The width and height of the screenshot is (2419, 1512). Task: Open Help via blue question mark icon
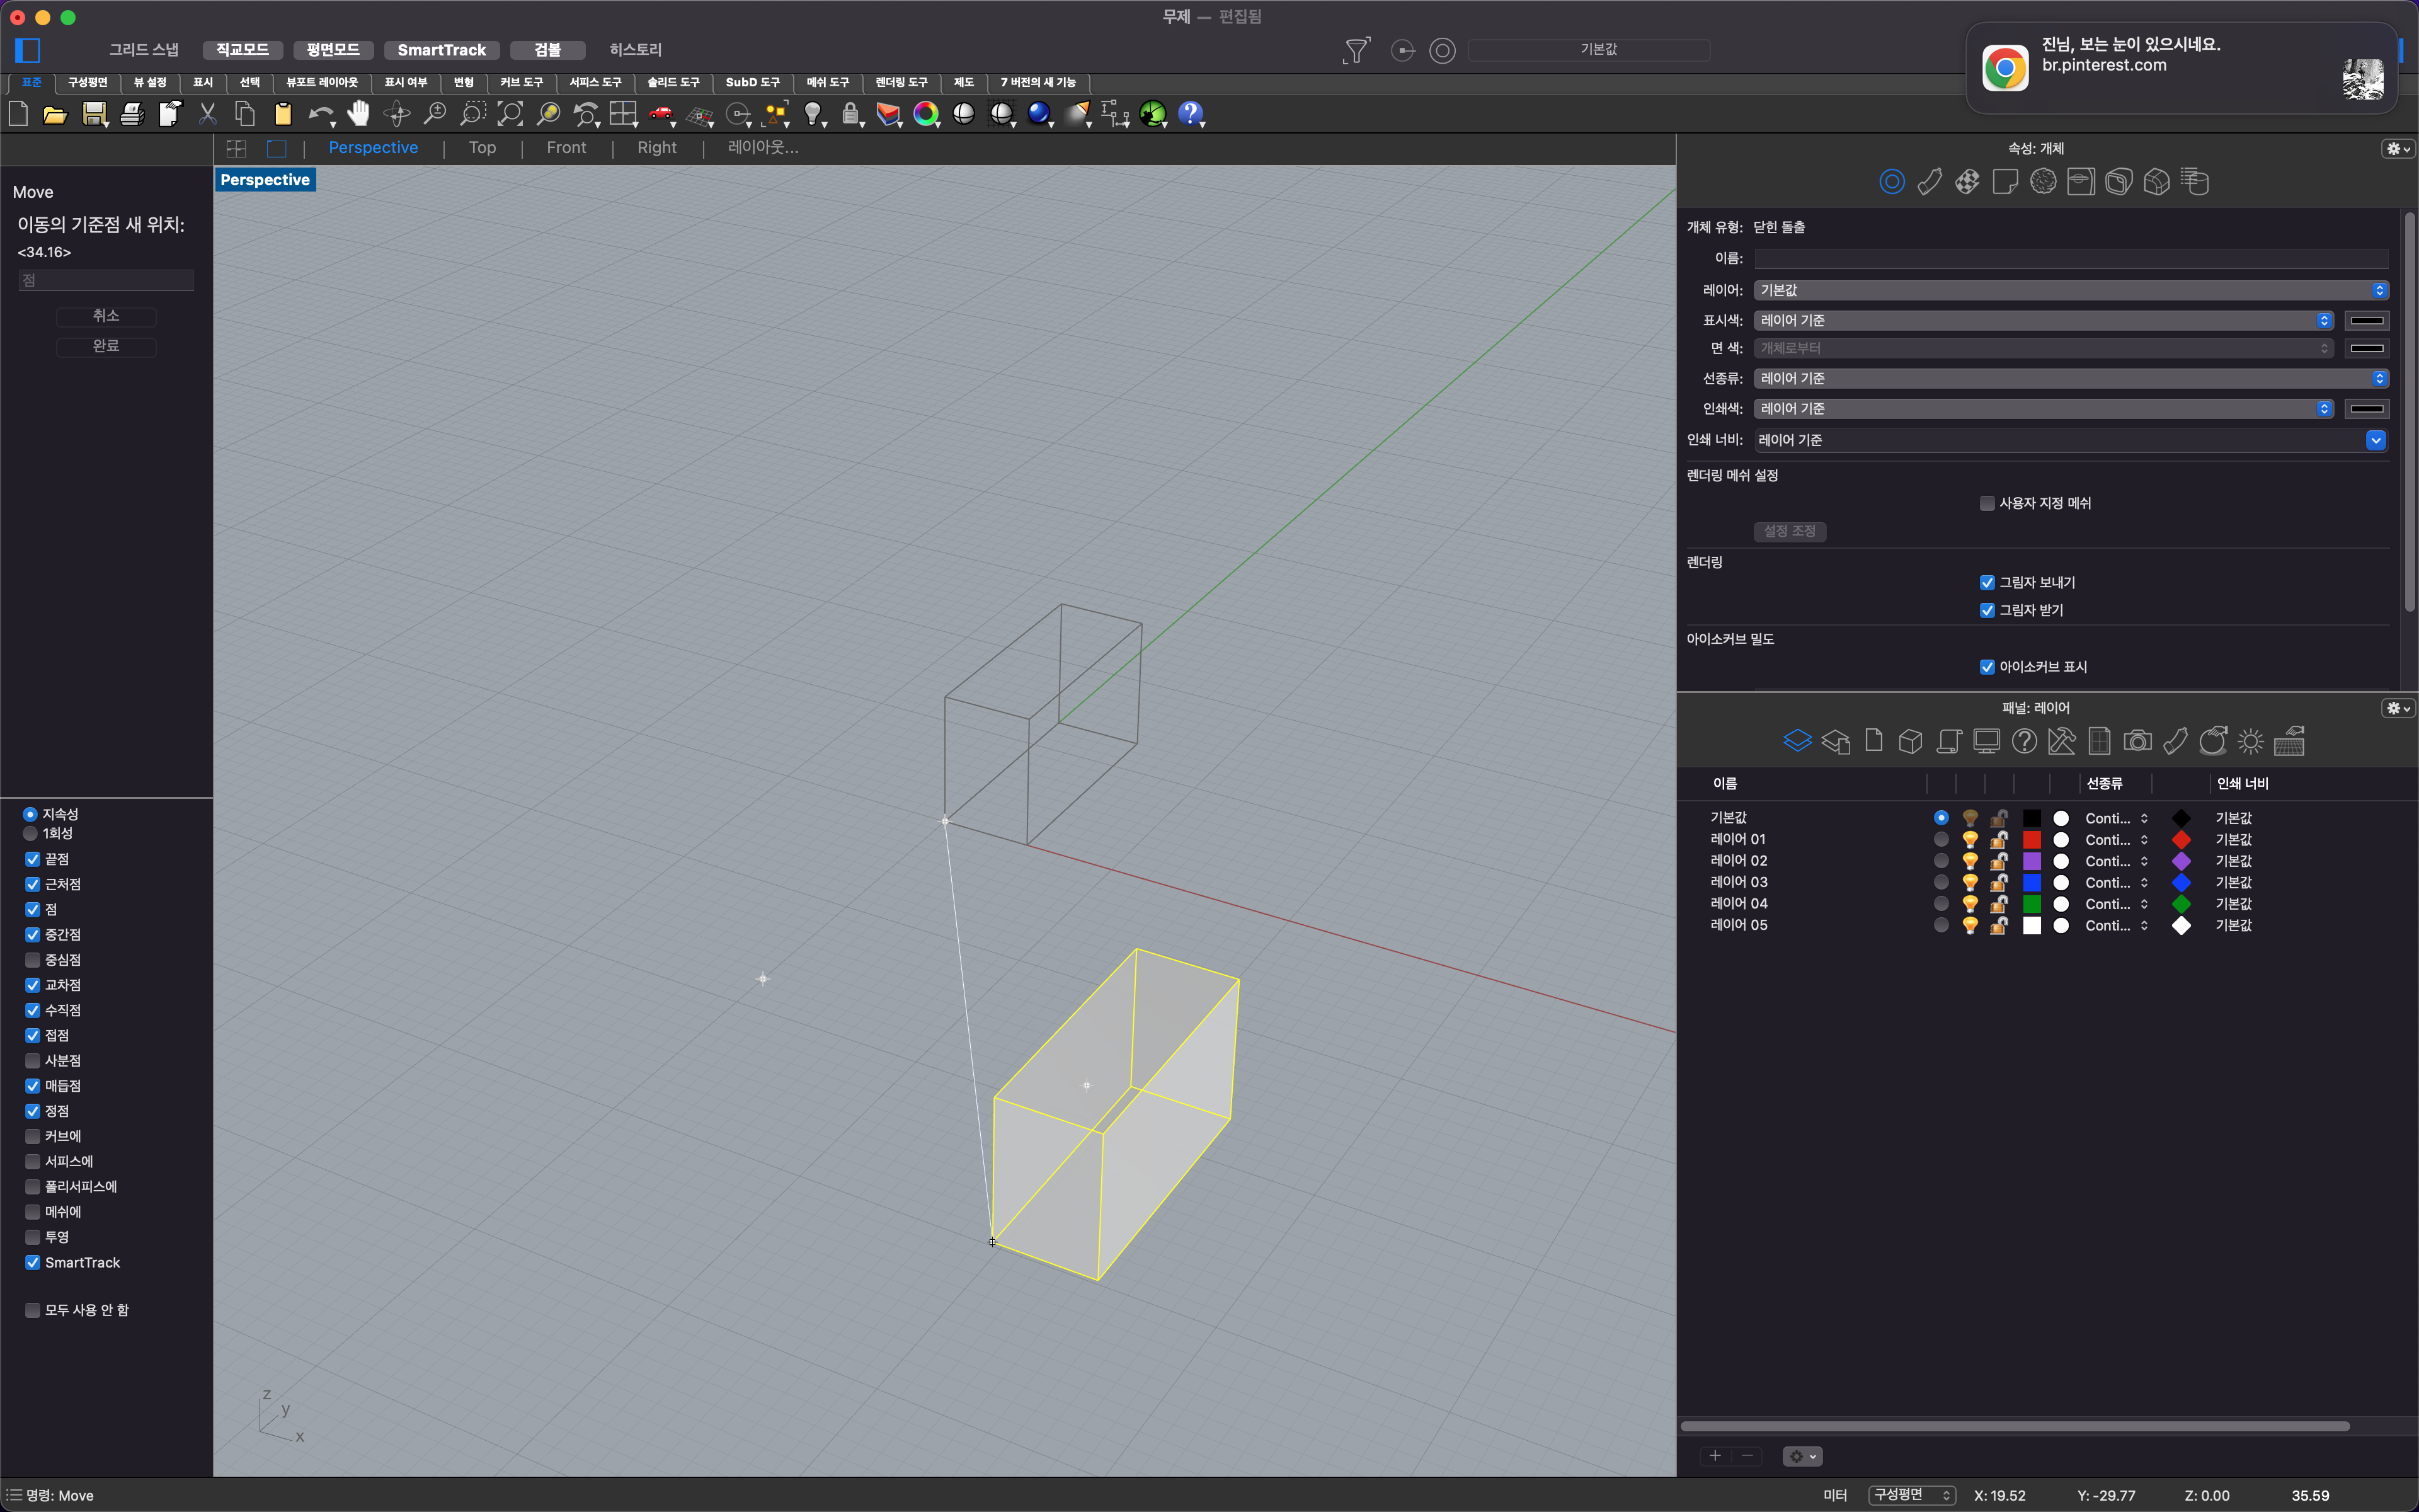pyautogui.click(x=1191, y=114)
